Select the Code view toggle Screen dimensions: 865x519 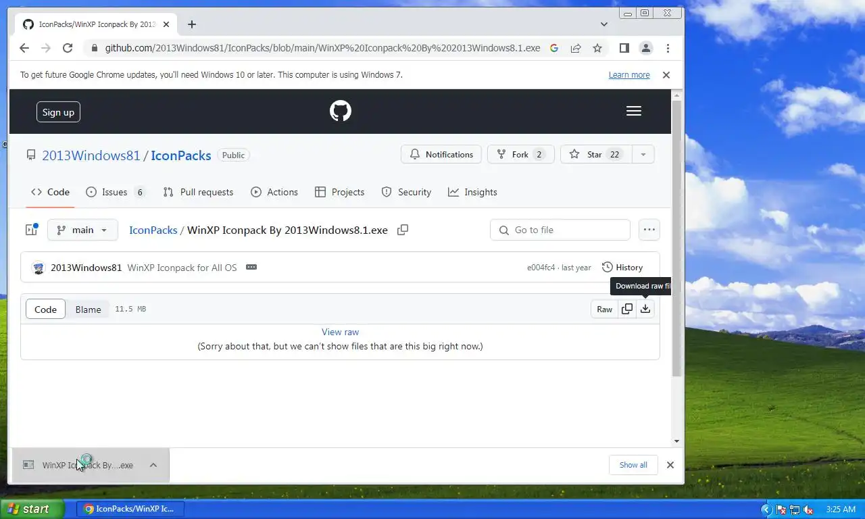pos(45,309)
